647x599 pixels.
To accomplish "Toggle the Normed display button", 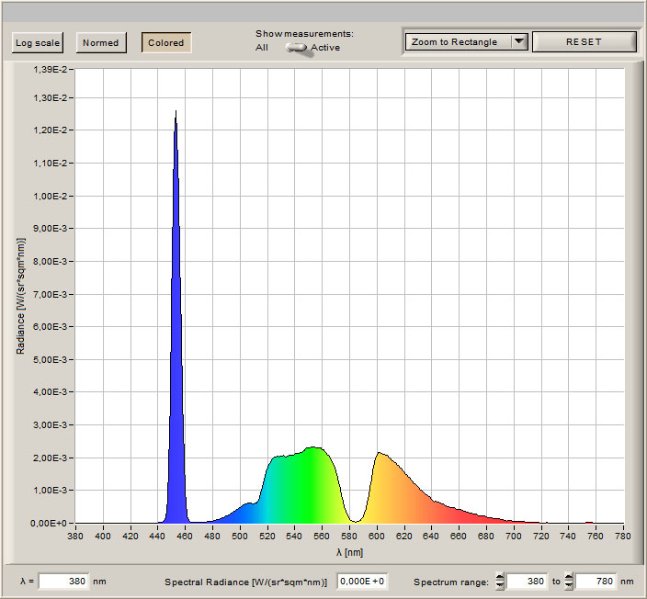I will (x=100, y=42).
